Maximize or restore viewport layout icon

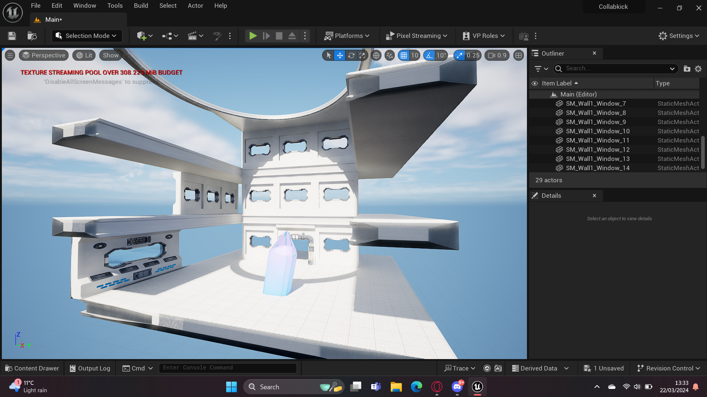518,55
